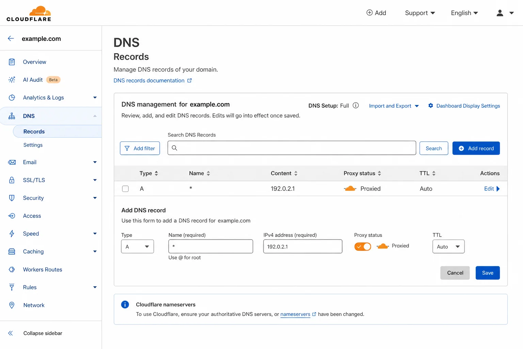
Task: Click the IPv4 address input field
Action: [x=303, y=246]
